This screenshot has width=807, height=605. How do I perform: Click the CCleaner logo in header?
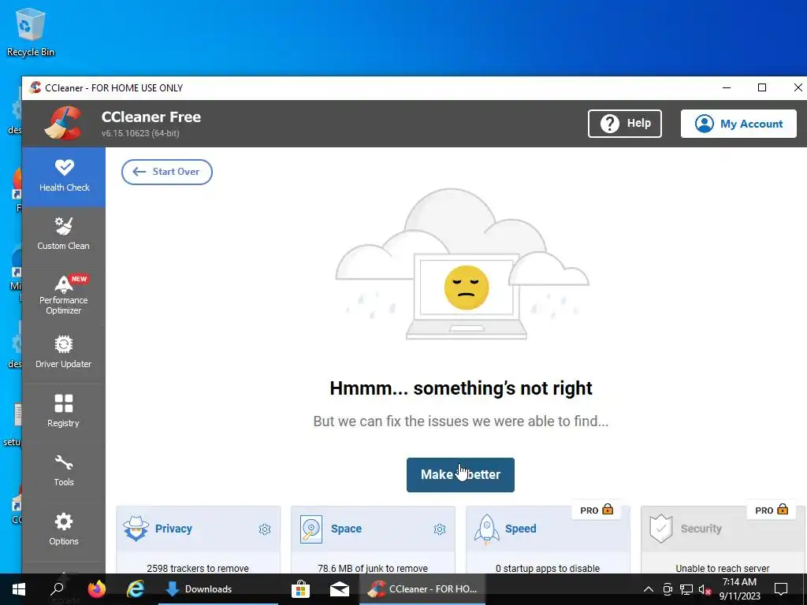pos(63,124)
